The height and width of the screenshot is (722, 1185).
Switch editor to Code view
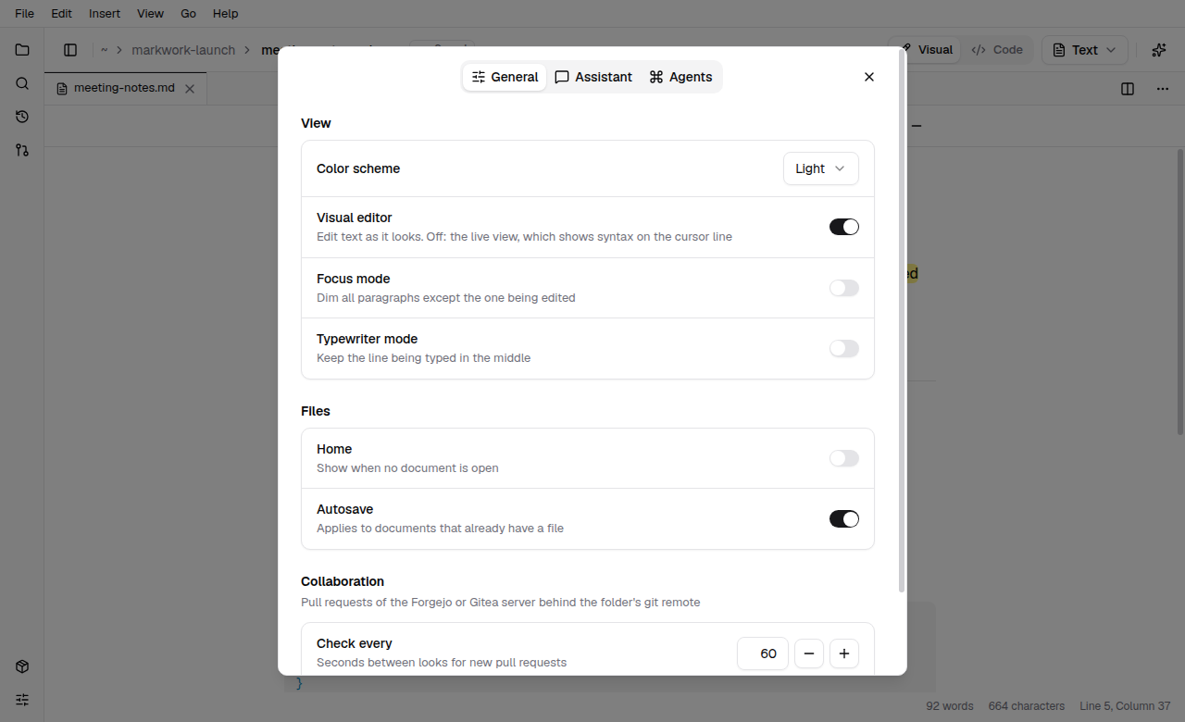tap(997, 50)
